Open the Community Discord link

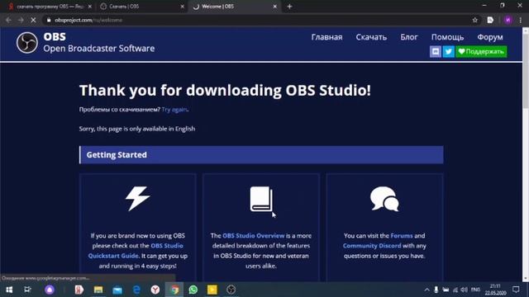click(x=372, y=246)
